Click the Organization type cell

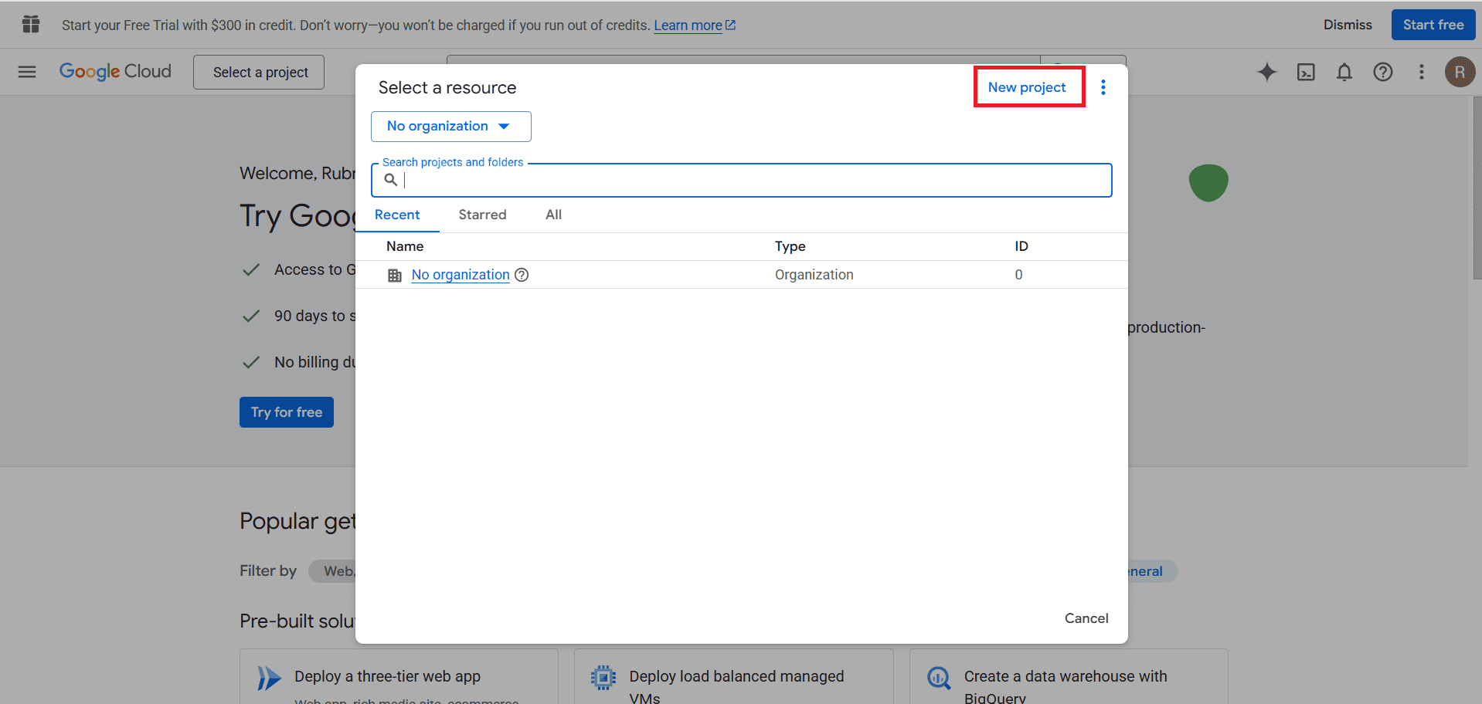click(x=814, y=275)
